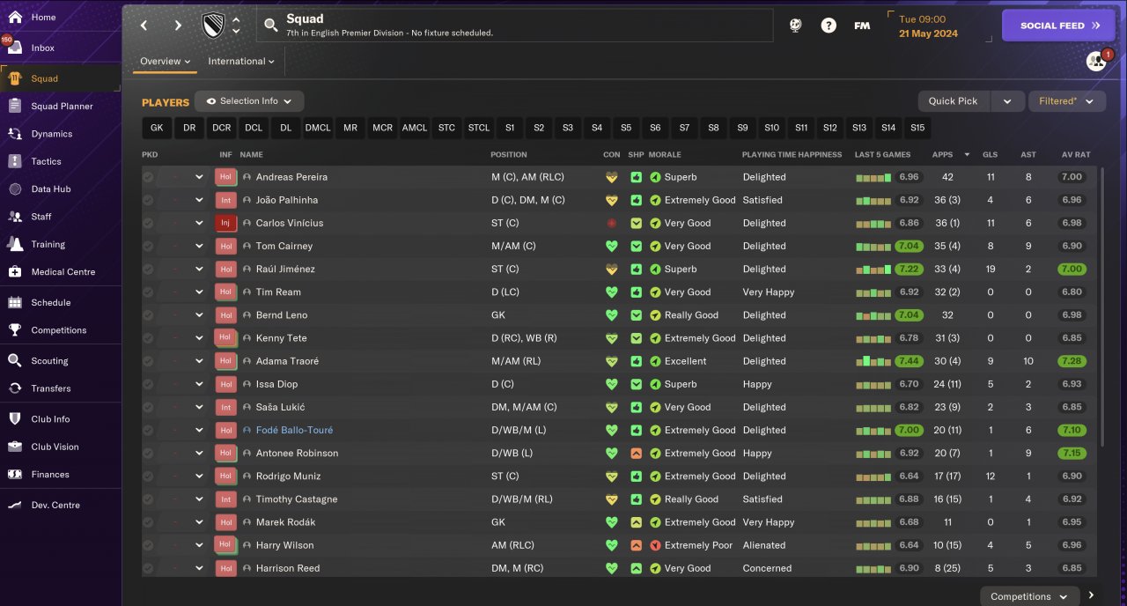The width and height of the screenshot is (1127, 606).
Task: Go to the Transfers screen
Action: (50, 388)
